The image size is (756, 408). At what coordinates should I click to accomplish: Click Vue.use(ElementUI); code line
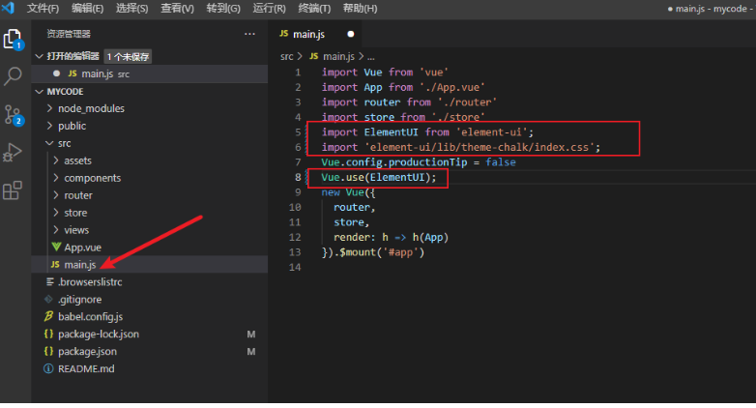(x=378, y=177)
